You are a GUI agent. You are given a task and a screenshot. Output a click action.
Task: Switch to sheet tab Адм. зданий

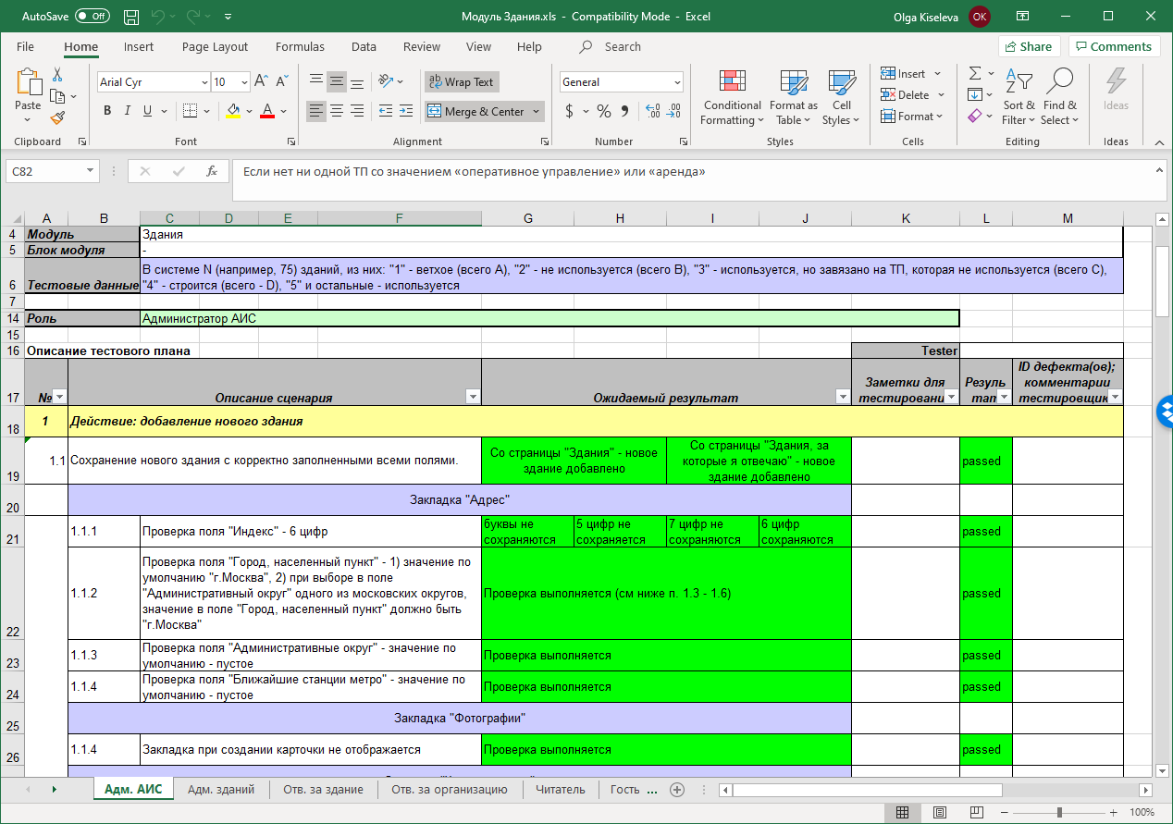221,789
